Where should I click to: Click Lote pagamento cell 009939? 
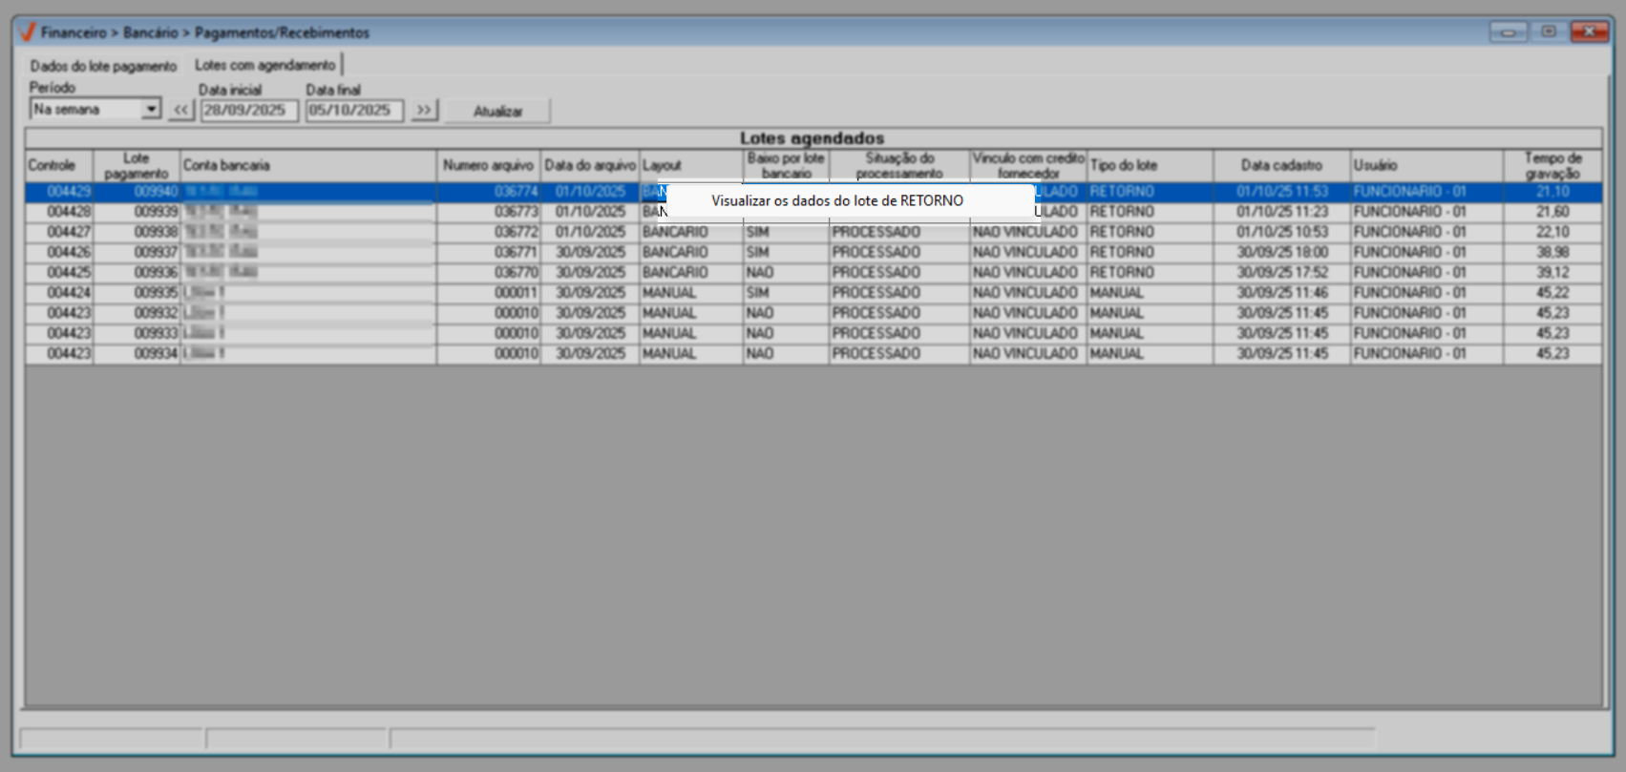(x=137, y=212)
